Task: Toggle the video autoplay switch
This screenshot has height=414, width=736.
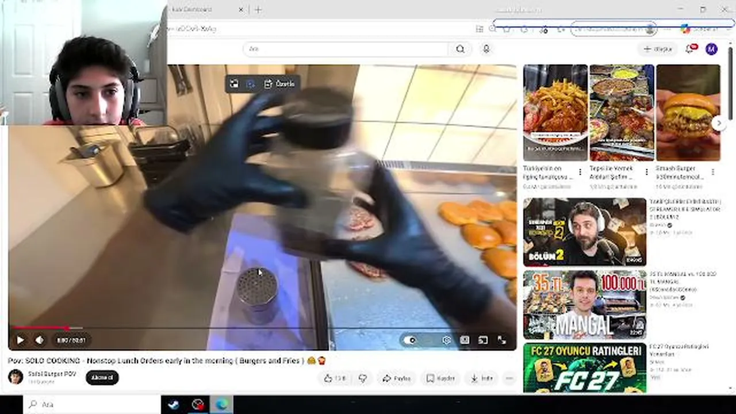Action: point(409,340)
